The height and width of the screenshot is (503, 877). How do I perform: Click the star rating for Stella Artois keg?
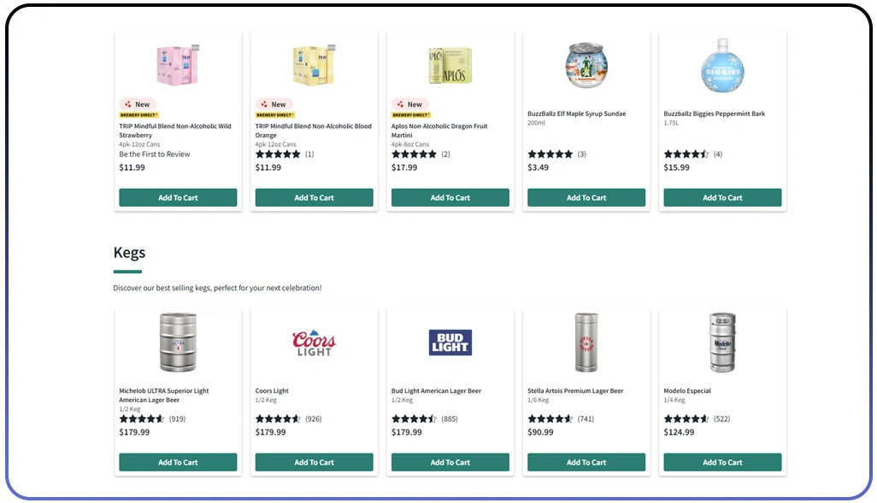[x=550, y=418]
